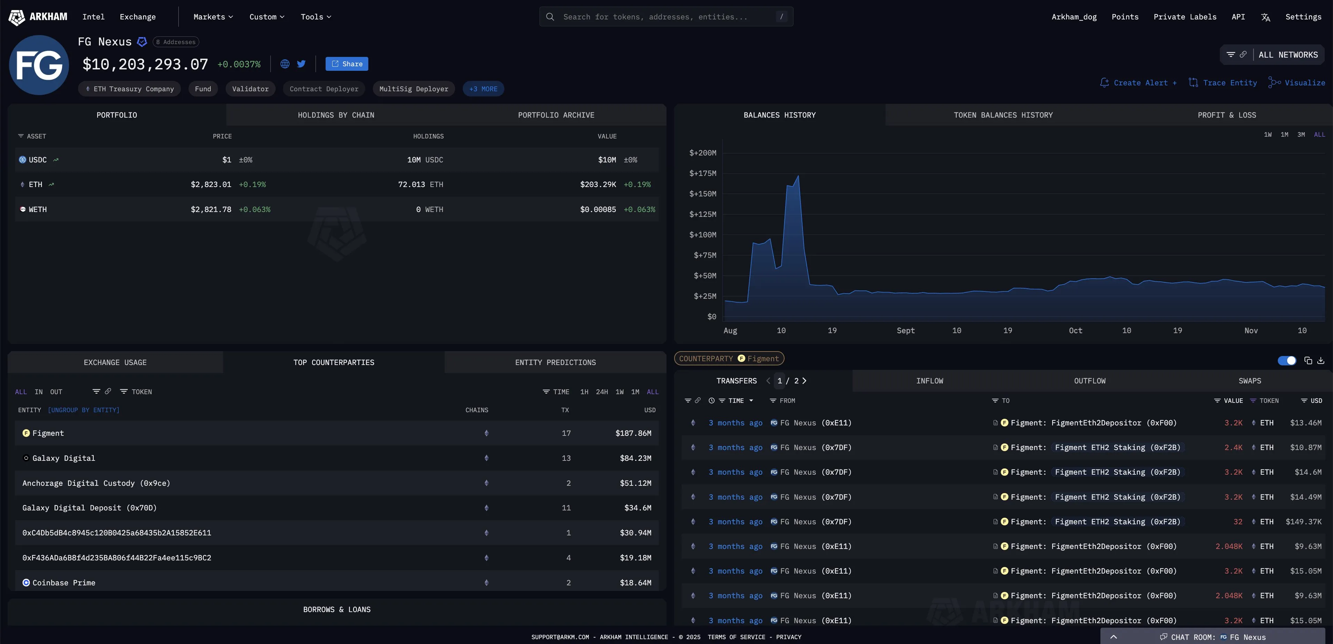Click the +3 MORE tags button

483,89
